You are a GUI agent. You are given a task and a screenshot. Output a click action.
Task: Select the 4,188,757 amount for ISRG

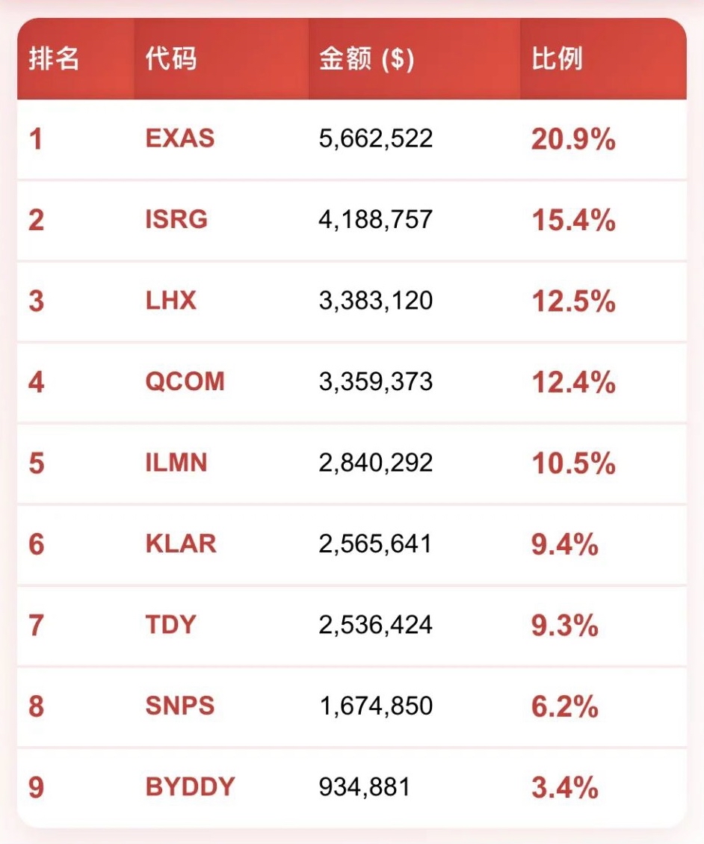pos(376,220)
